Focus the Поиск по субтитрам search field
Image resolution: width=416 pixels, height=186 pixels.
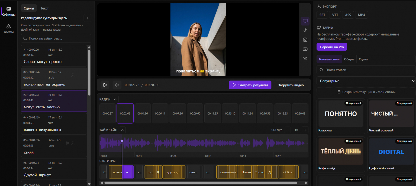(x=56, y=38)
